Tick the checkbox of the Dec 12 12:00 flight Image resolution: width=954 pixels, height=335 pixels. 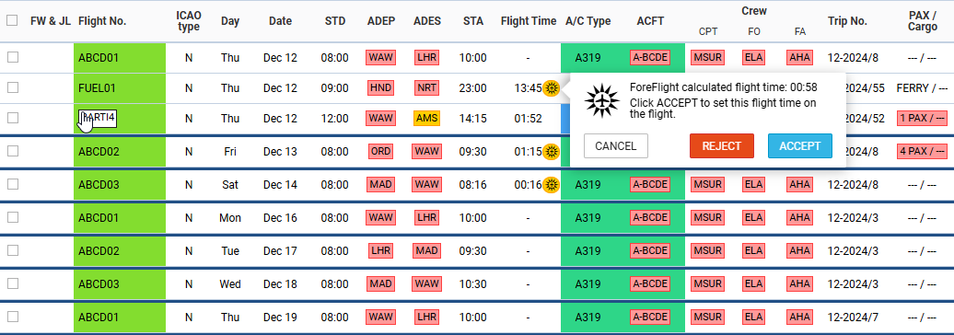pyautogui.click(x=13, y=118)
